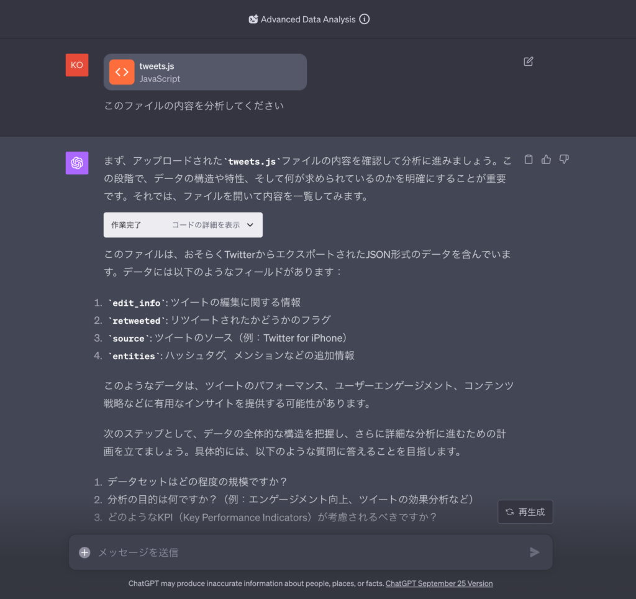Click the chevron arrow in the 作業完了 box
636x599 pixels.
pos(250,225)
